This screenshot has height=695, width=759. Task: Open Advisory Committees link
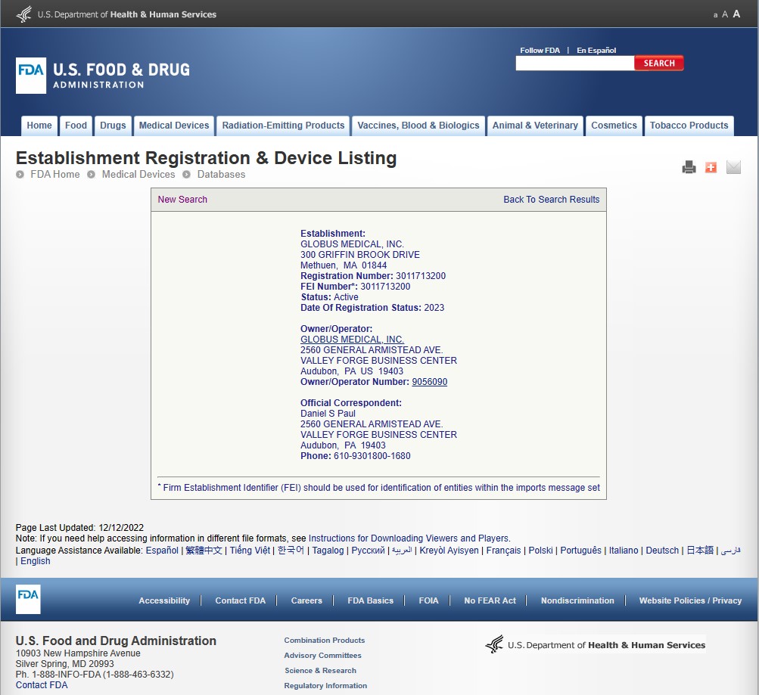323,656
